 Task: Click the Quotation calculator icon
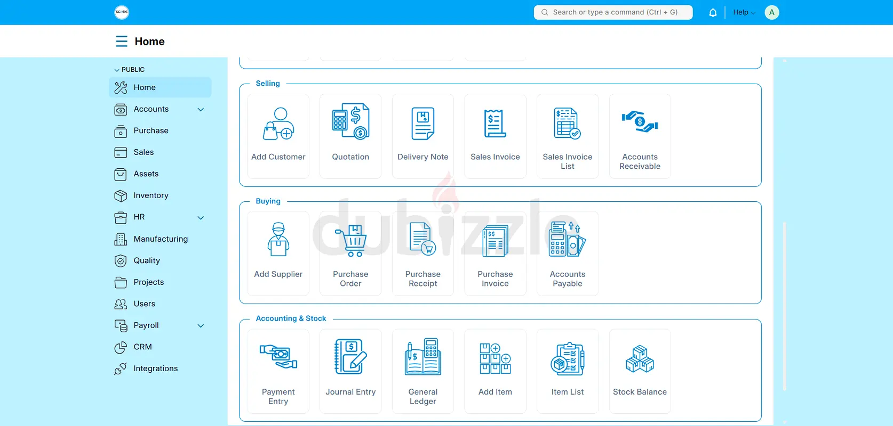pos(350,122)
